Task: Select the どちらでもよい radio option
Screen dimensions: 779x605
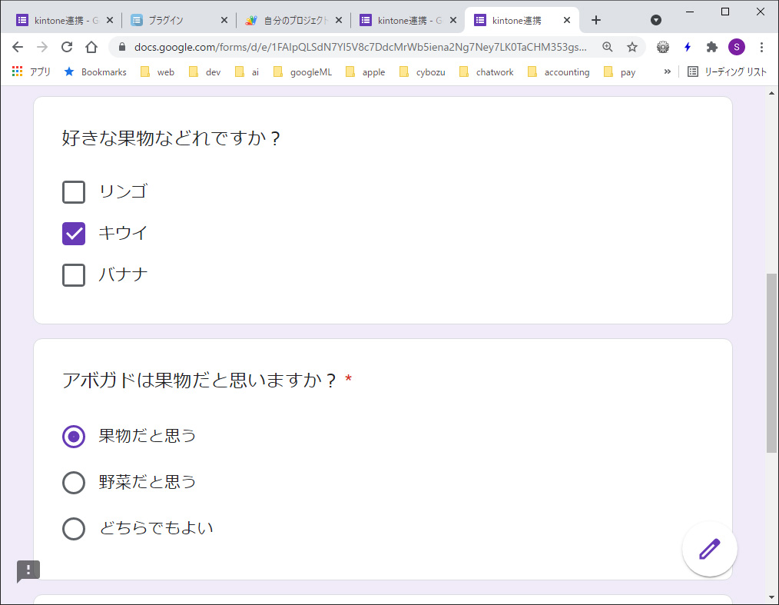Action: tap(74, 529)
